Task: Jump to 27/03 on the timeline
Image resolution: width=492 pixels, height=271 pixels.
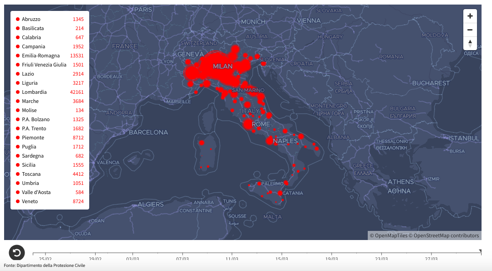Action: [x=431, y=259]
